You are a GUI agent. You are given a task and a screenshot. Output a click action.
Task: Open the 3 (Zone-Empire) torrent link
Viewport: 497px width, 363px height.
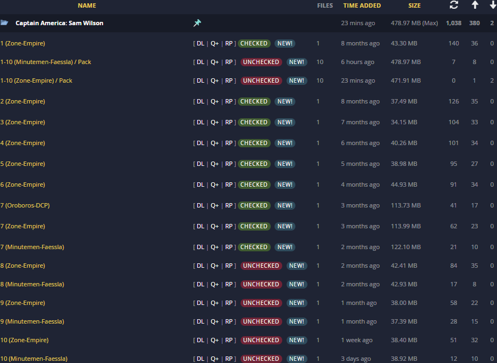click(x=23, y=122)
